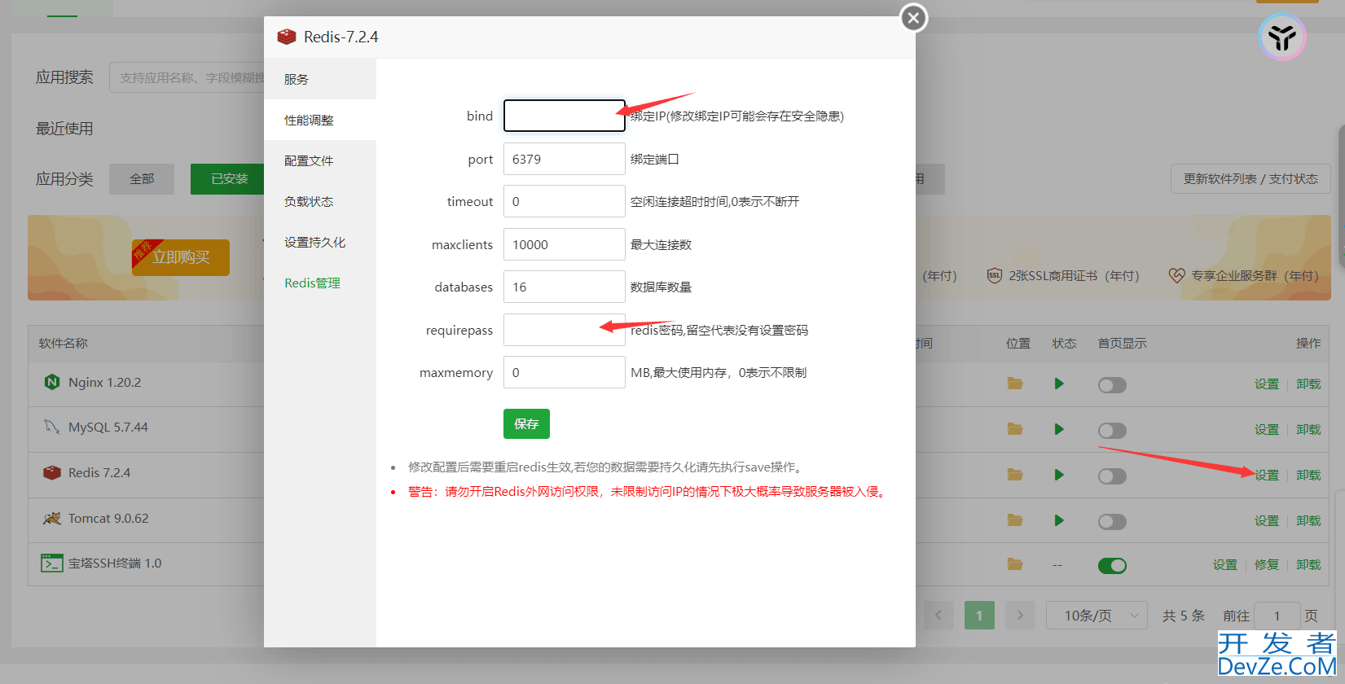This screenshot has height=684, width=1345.
Task: Open the MySQL installation folder icon
Action: click(x=1015, y=429)
